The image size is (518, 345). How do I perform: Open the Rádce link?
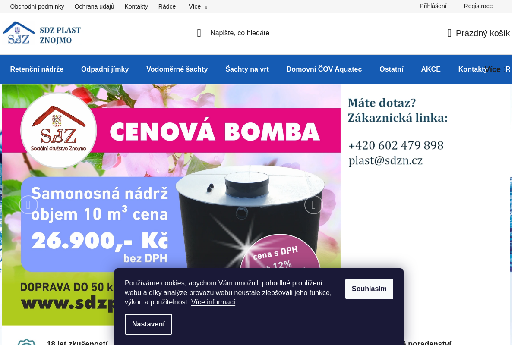[167, 6]
